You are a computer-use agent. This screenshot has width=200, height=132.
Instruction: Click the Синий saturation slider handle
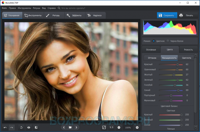178,90
